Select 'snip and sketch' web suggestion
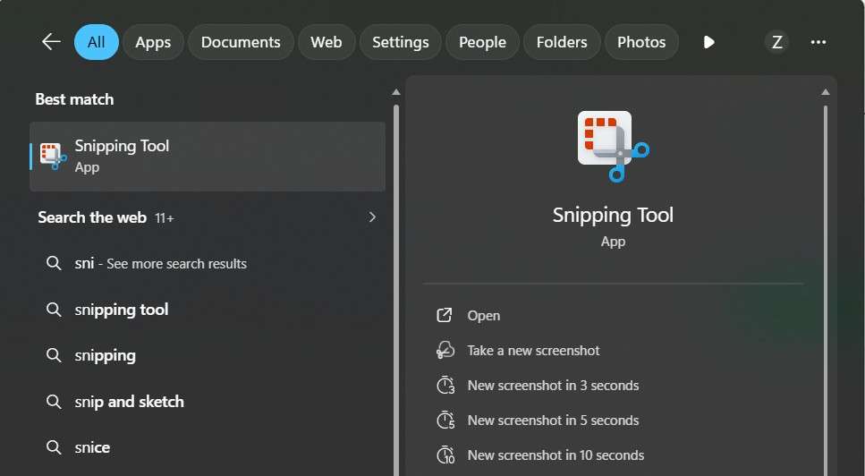This screenshot has width=865, height=476. [208, 402]
